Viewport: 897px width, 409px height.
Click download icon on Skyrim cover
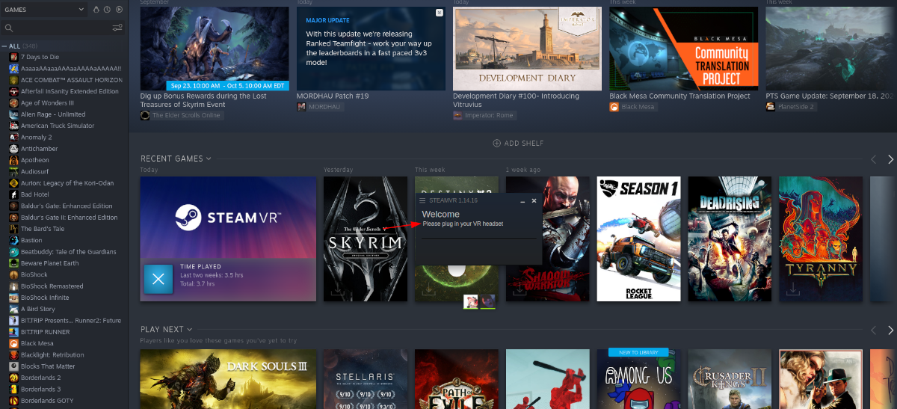pyautogui.click(x=338, y=289)
